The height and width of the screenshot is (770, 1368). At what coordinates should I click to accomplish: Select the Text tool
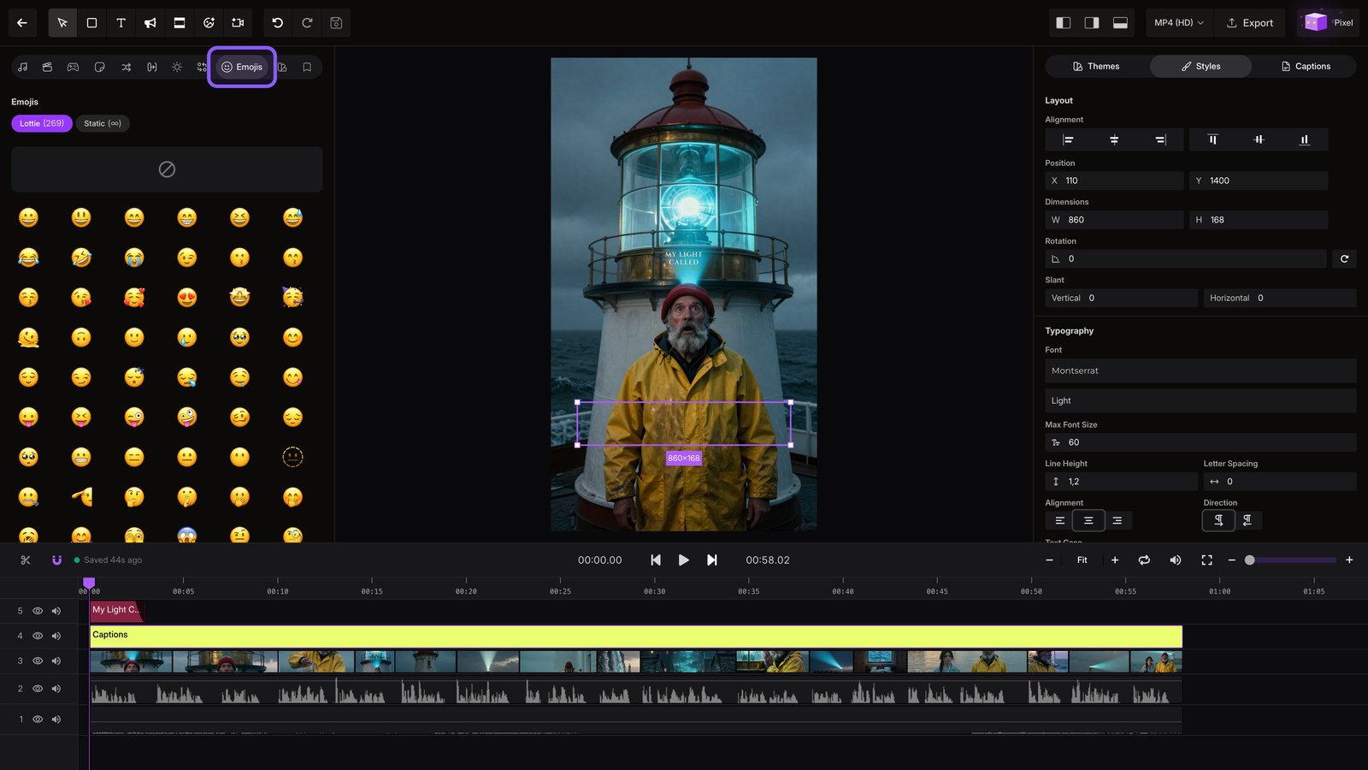click(x=121, y=23)
